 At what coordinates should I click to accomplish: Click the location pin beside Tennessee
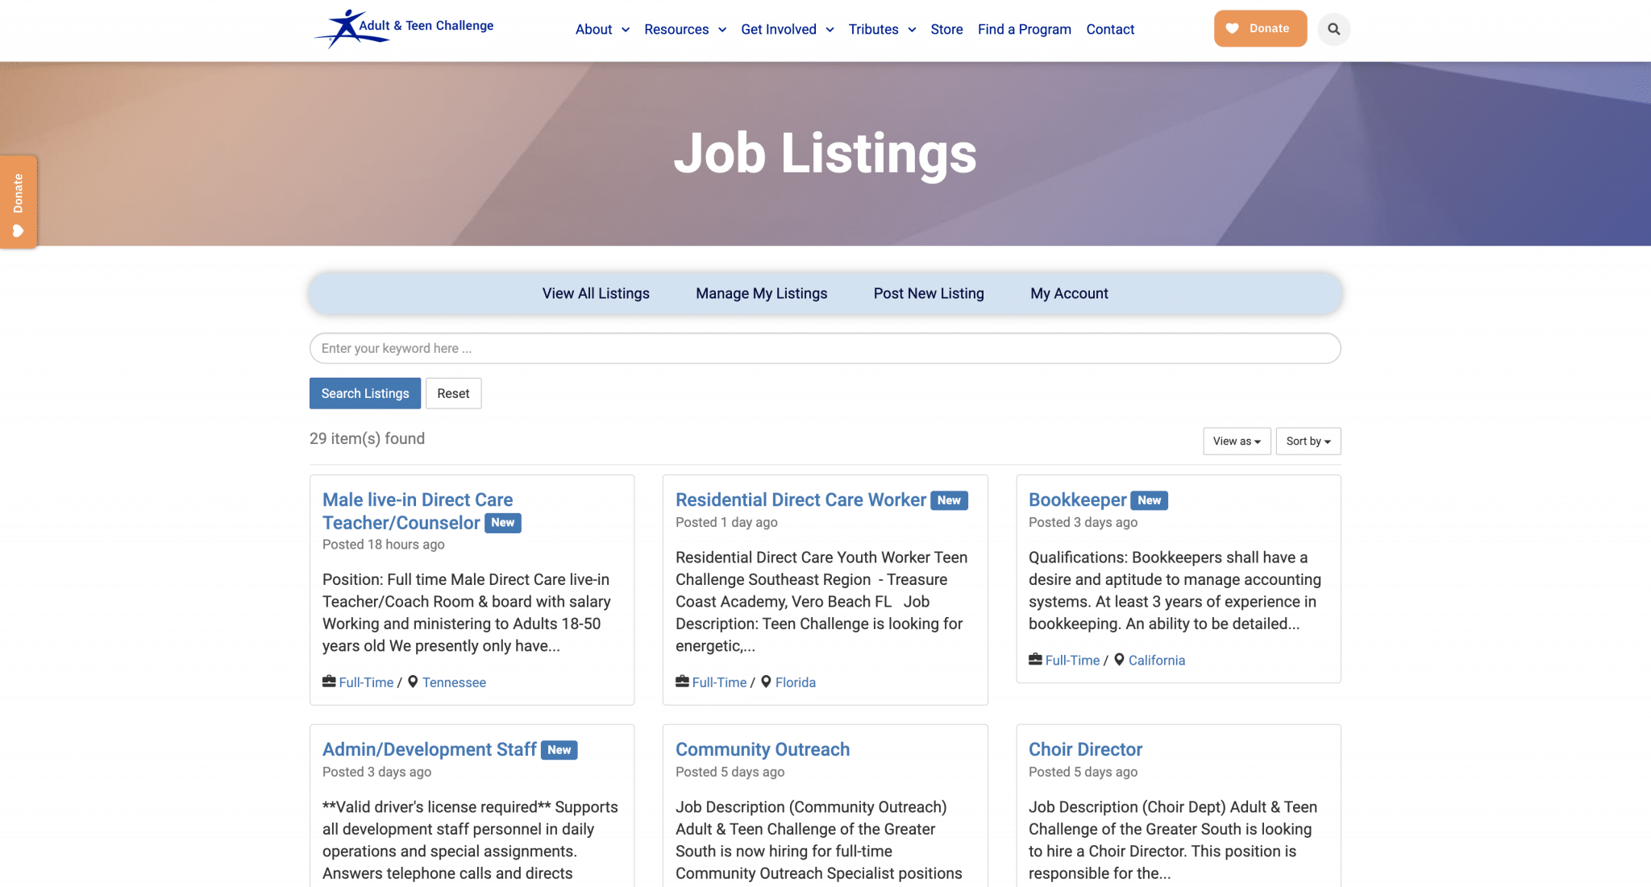tap(413, 682)
